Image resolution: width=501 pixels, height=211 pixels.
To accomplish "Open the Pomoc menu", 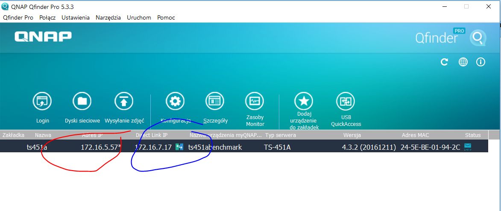I will tap(166, 17).
